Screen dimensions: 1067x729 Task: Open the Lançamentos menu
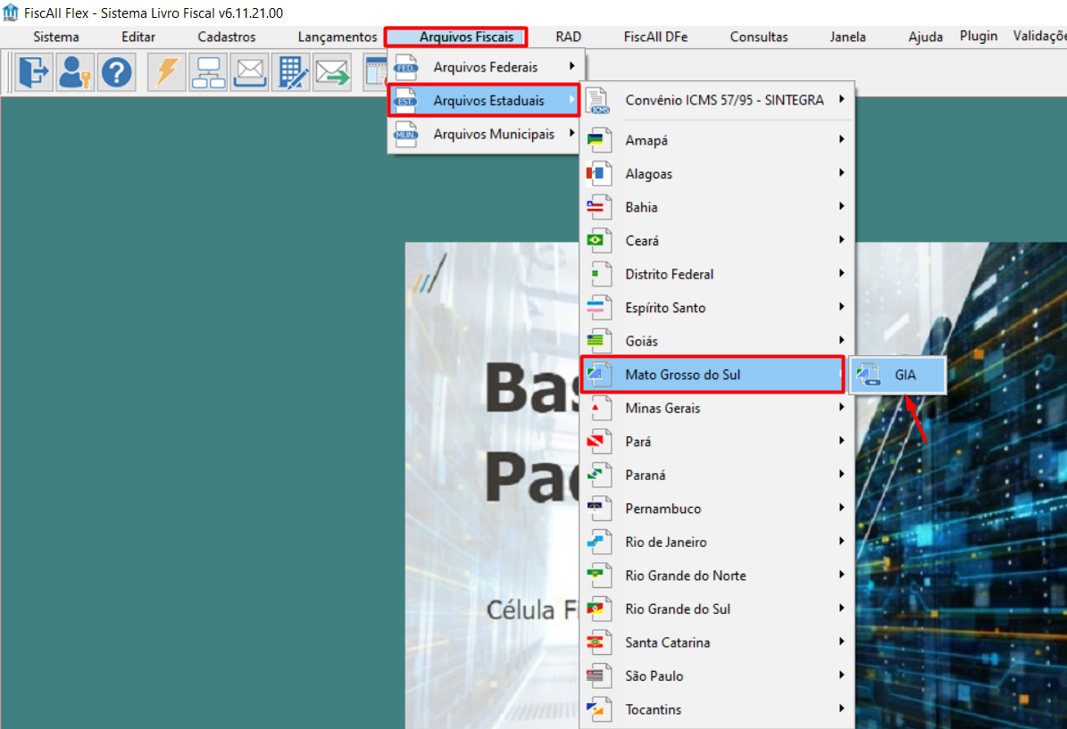338,37
